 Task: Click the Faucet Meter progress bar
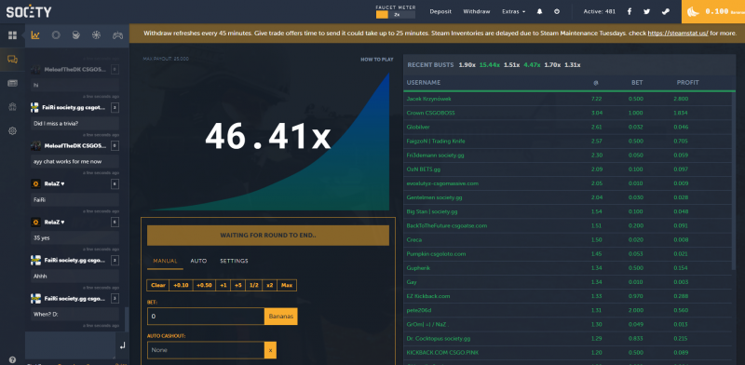[395, 15]
